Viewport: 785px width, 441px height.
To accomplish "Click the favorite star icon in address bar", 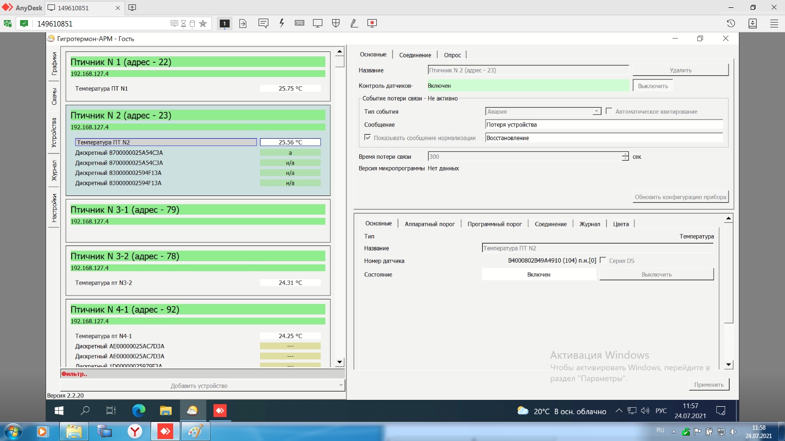I will (203, 24).
